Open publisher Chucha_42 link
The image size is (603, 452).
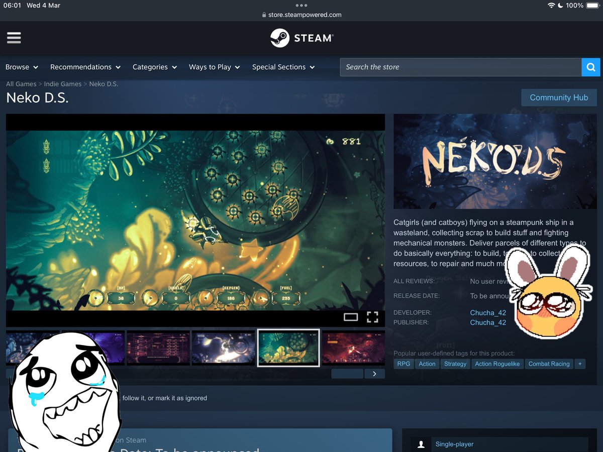[488, 322]
